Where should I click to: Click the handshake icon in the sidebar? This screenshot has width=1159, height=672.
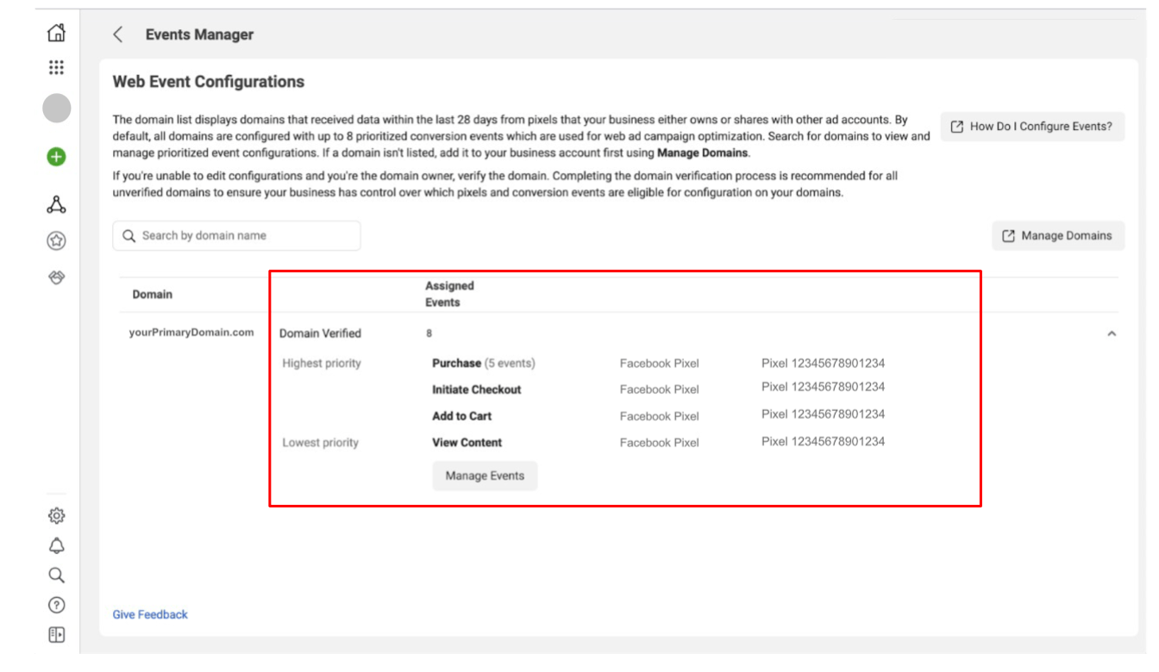(x=56, y=277)
